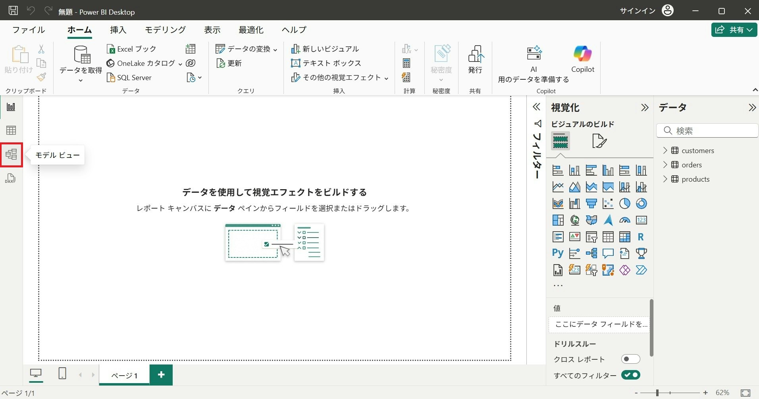Expand the orders table
The height and width of the screenshot is (399, 759).
pyautogui.click(x=665, y=165)
